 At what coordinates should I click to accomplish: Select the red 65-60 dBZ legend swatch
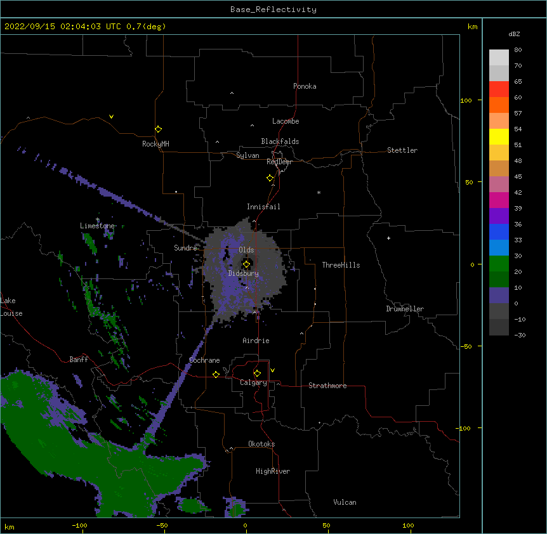click(499, 89)
